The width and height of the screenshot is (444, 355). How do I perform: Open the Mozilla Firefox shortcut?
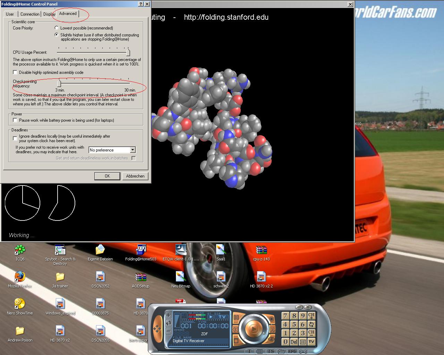[x=20, y=280]
